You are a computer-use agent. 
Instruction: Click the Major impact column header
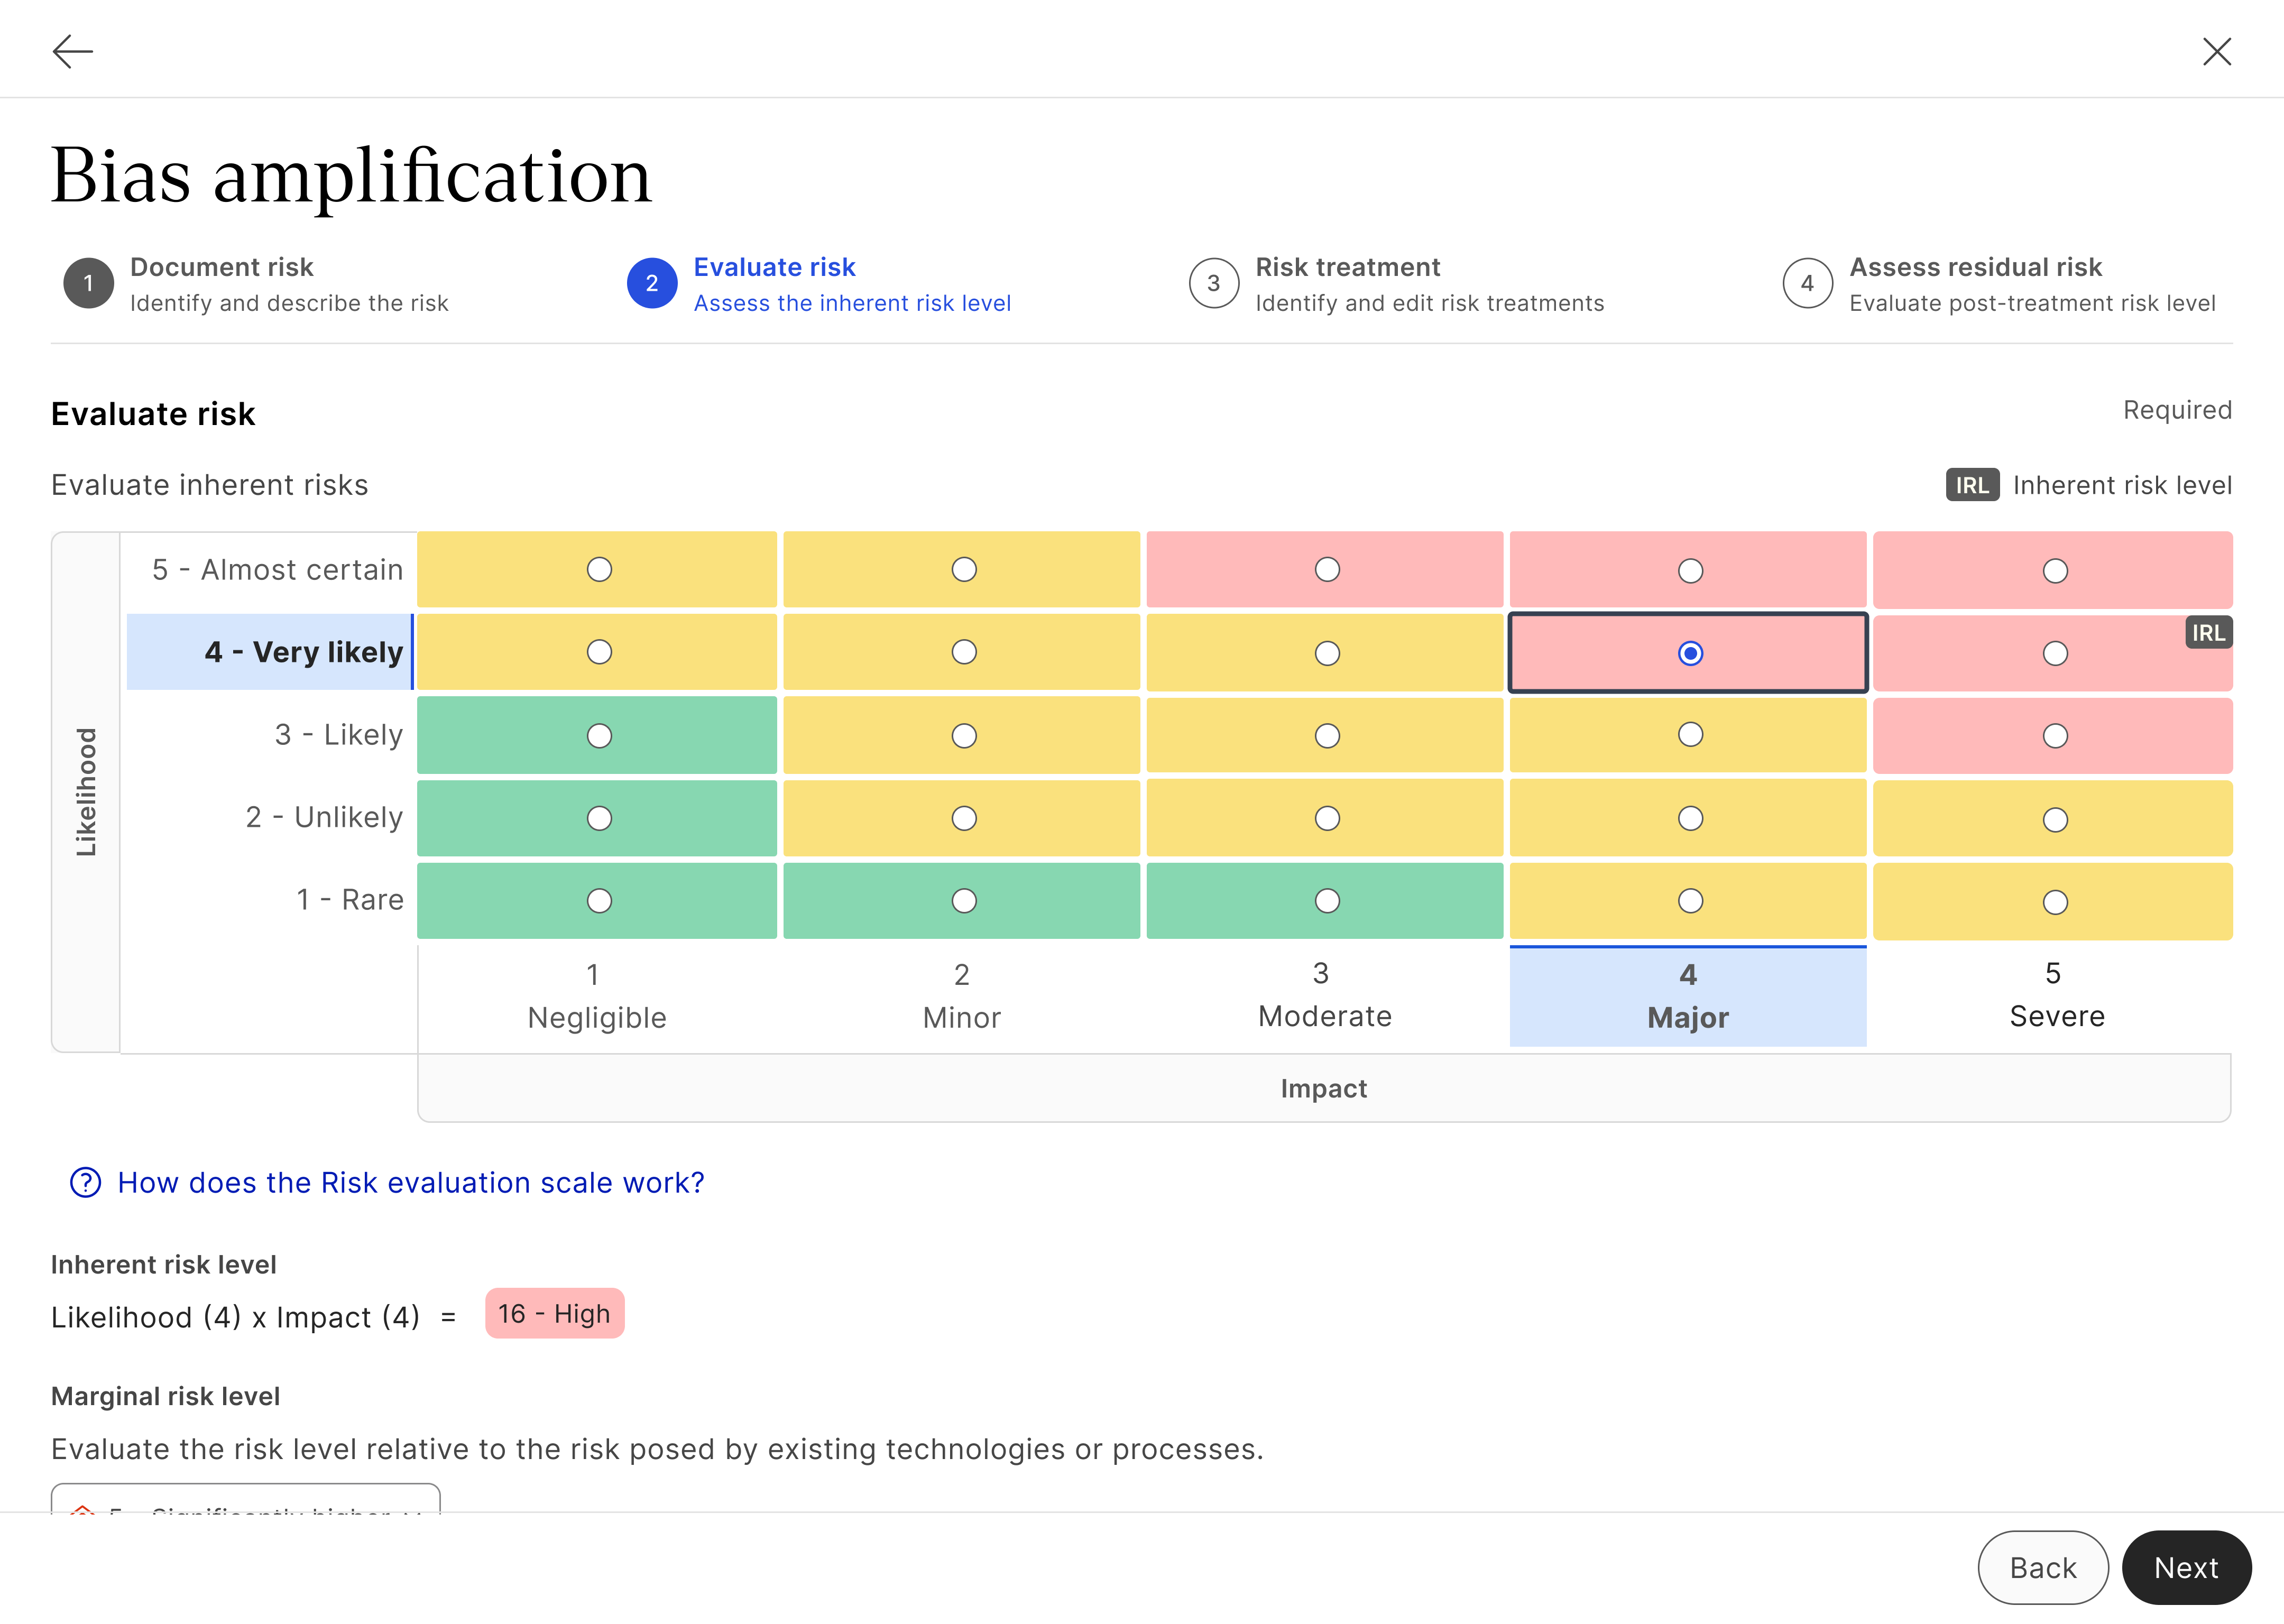[x=1687, y=995]
